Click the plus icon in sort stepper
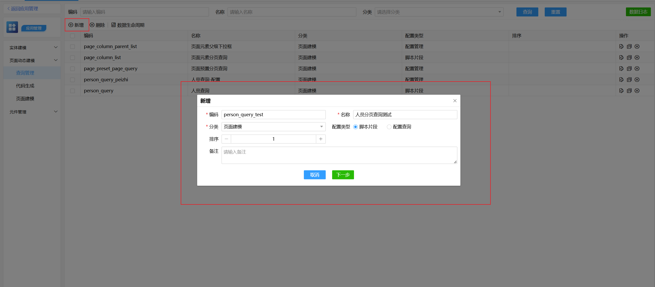The image size is (655, 287). 321,139
